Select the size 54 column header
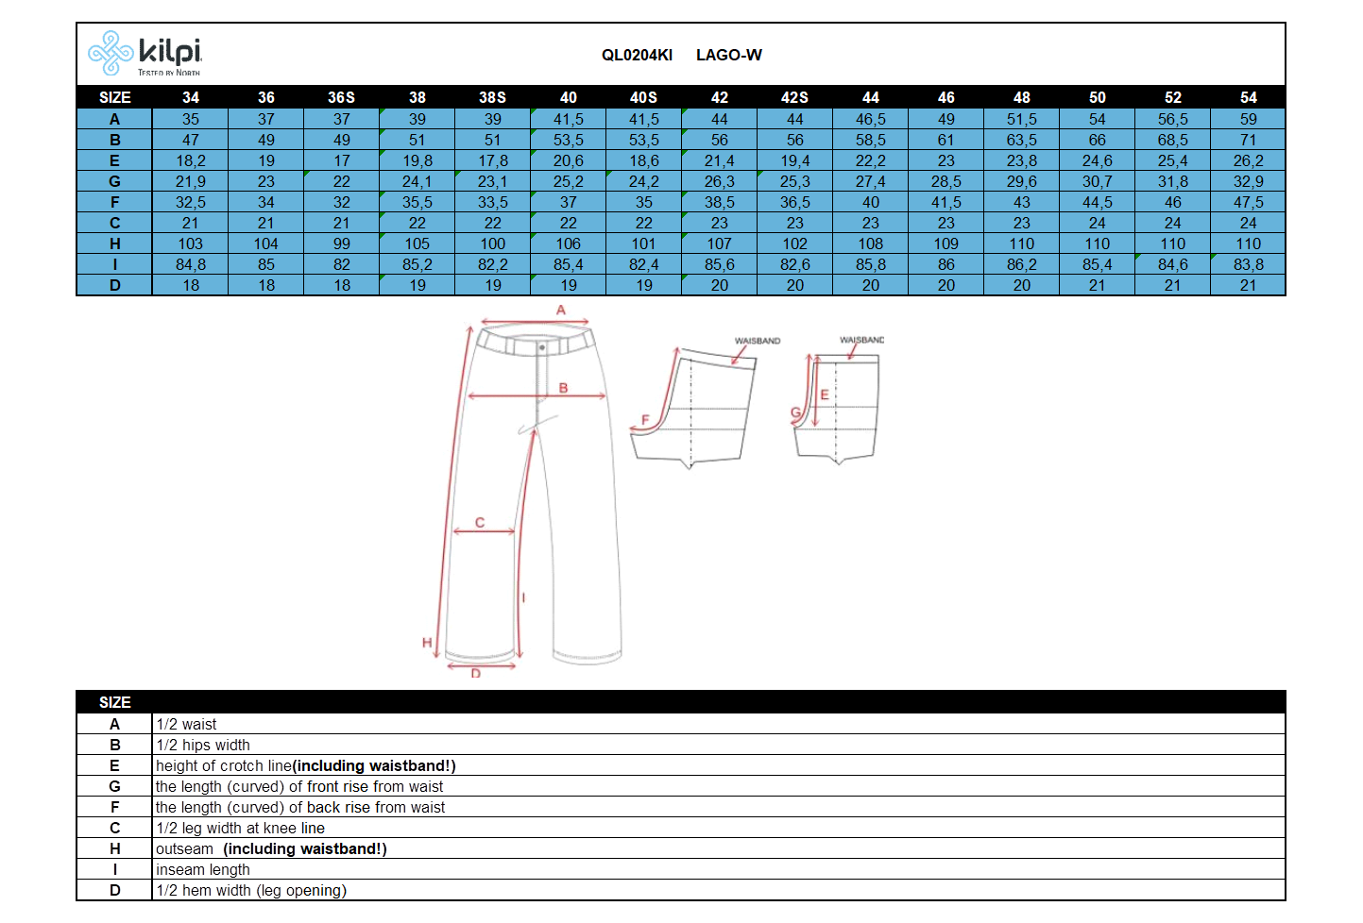 click(x=1248, y=97)
